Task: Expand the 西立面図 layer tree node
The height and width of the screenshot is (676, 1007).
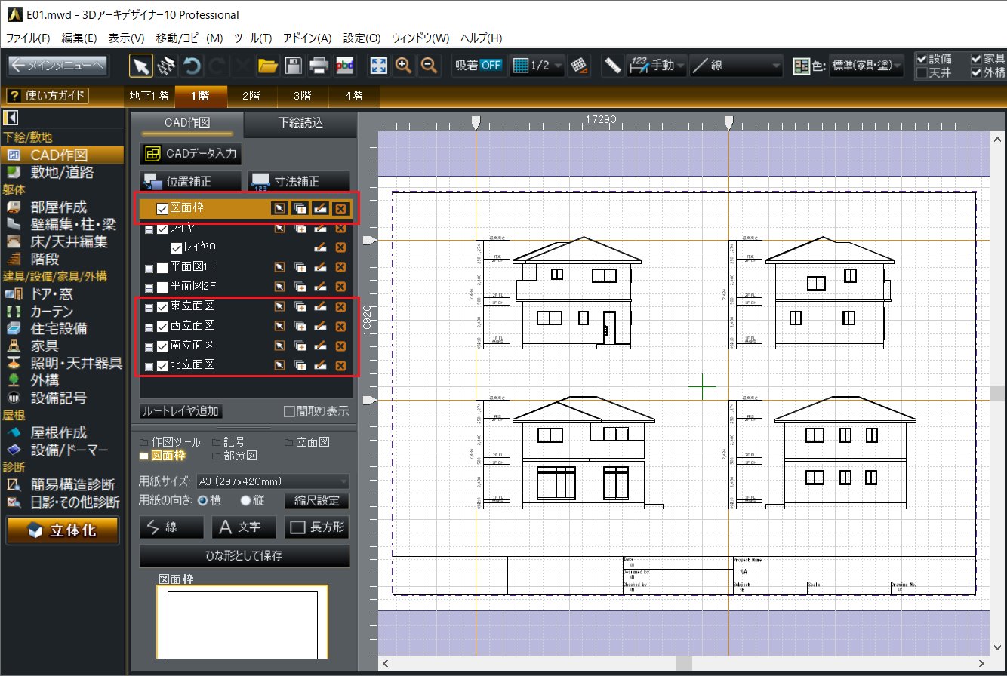Action: click(149, 326)
